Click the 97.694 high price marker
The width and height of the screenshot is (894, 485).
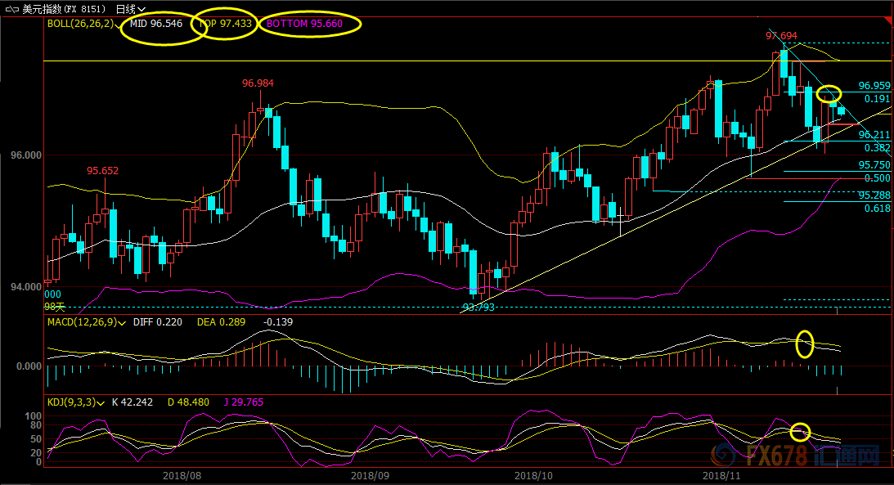(781, 35)
